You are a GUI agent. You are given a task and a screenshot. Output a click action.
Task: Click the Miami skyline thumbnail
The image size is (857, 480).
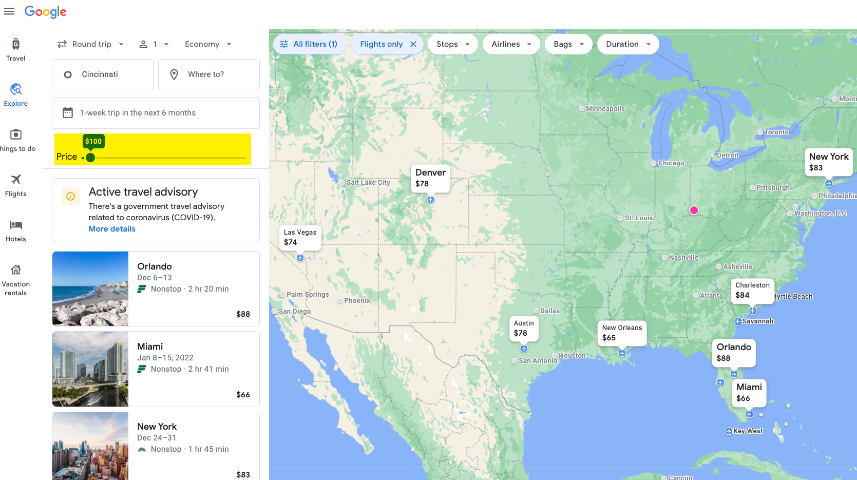click(90, 369)
